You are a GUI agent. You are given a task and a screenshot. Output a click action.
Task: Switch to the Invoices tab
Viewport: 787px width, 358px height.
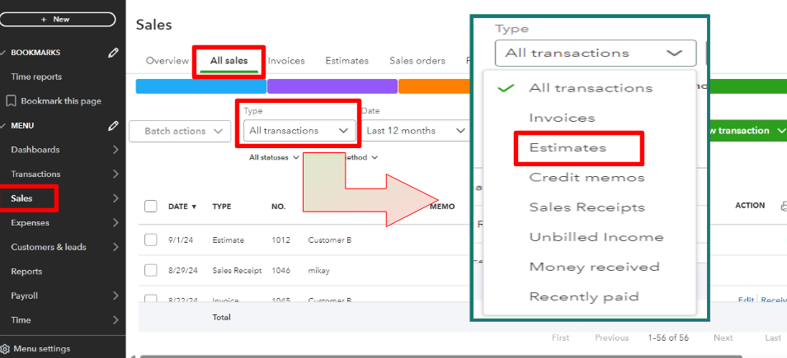286,61
